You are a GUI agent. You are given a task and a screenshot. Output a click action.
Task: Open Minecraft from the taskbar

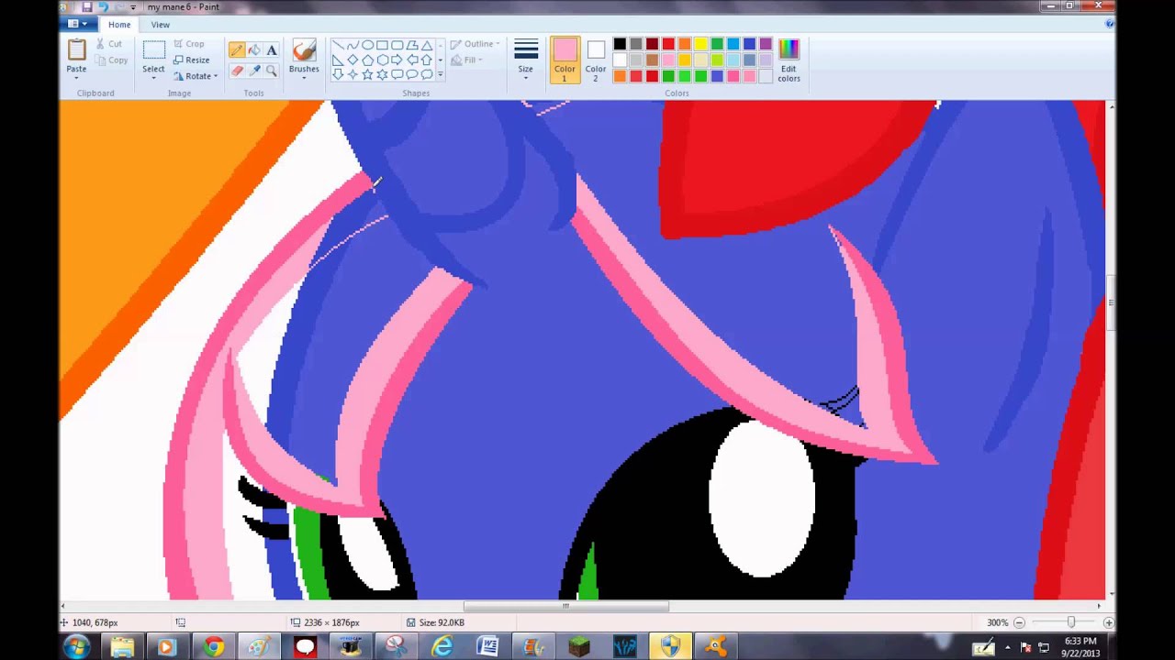point(578,647)
